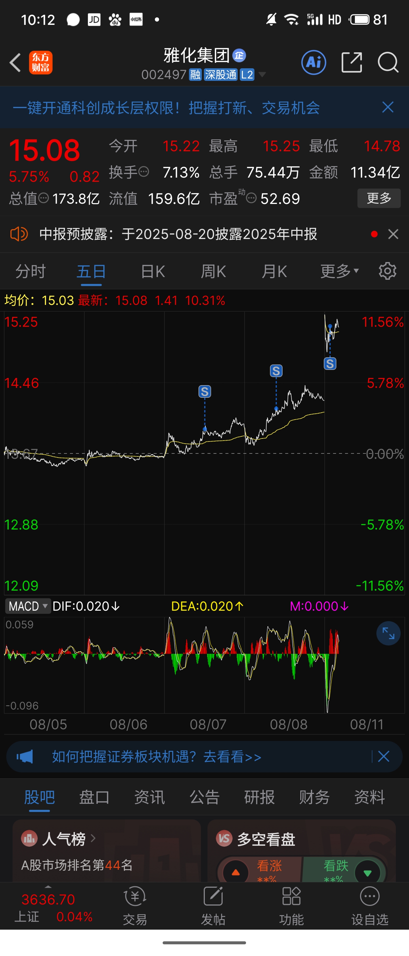Open the 一键开通科创成长层权限 banner link

tap(166, 108)
